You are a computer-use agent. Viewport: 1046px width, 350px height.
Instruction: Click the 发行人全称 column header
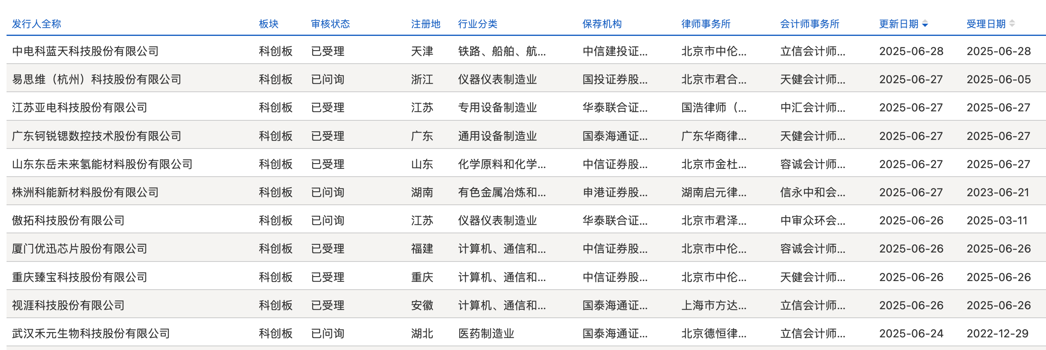coord(37,24)
